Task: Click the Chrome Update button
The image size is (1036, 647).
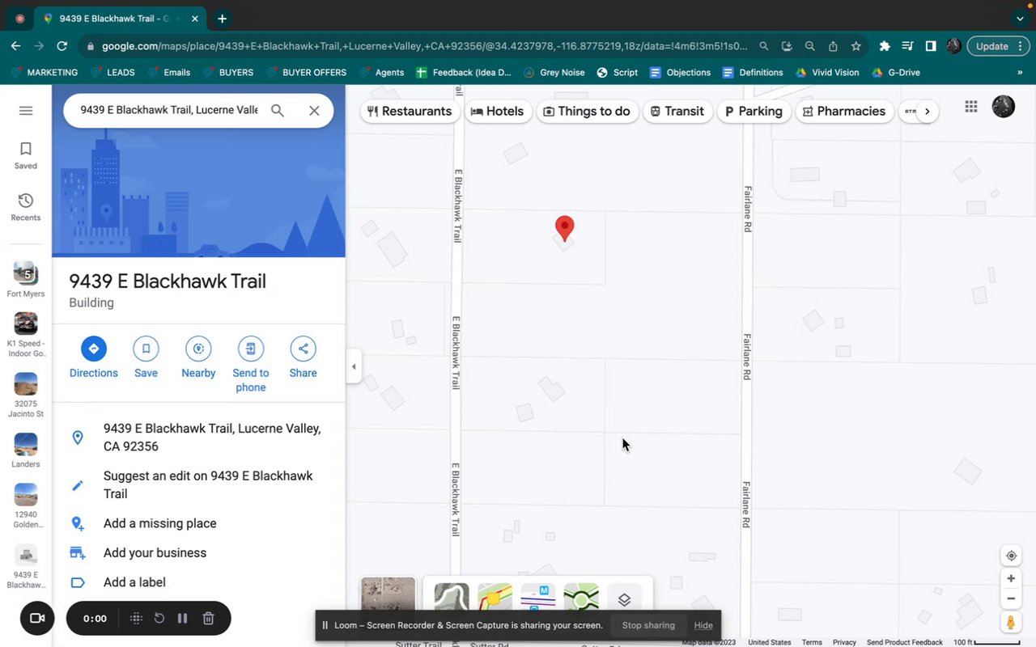Action: [x=998, y=46]
